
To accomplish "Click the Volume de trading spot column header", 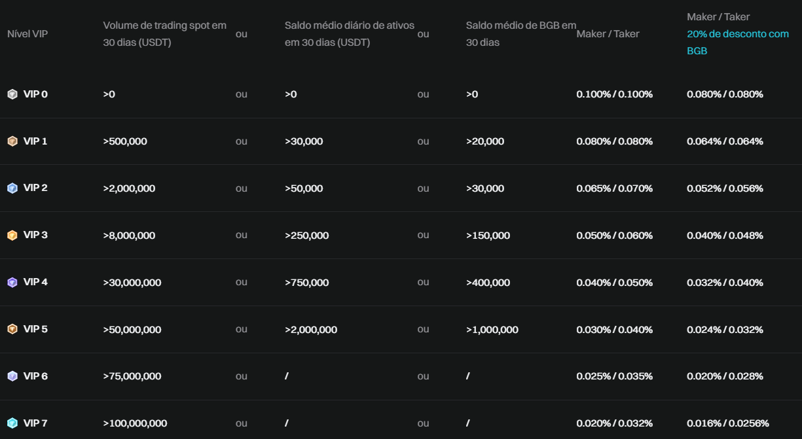I will pos(164,34).
